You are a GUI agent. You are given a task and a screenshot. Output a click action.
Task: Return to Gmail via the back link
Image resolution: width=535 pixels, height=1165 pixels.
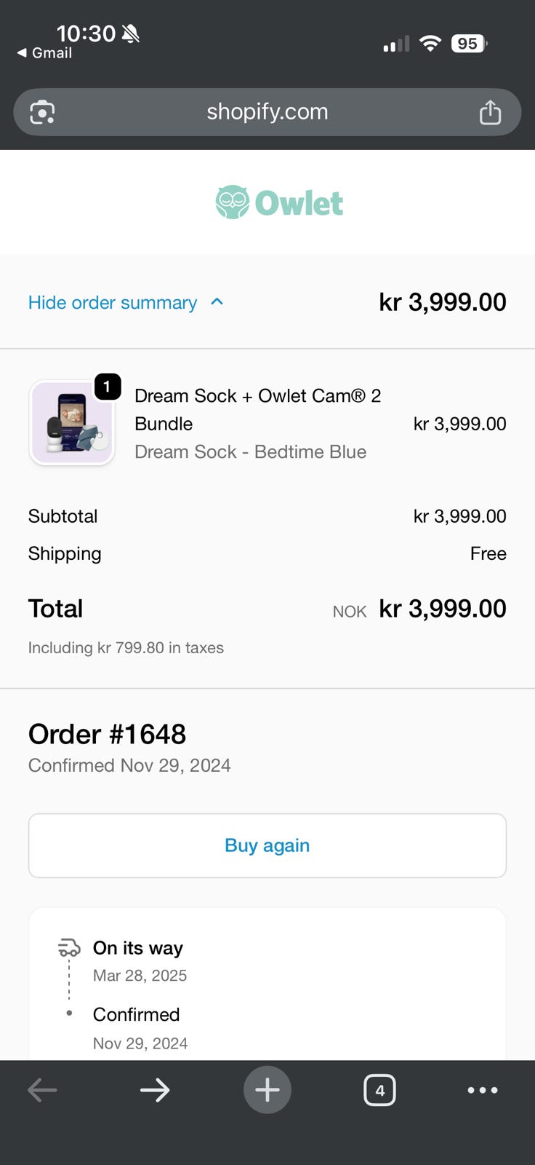click(45, 53)
